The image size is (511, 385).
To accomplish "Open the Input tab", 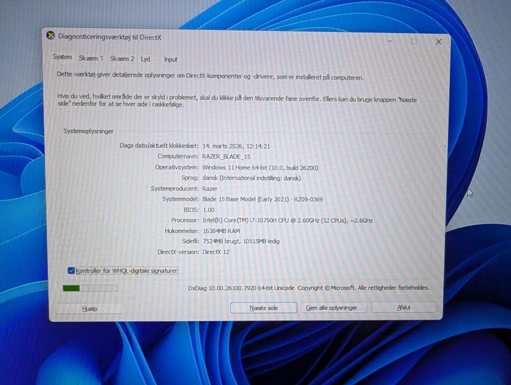I will (170, 59).
